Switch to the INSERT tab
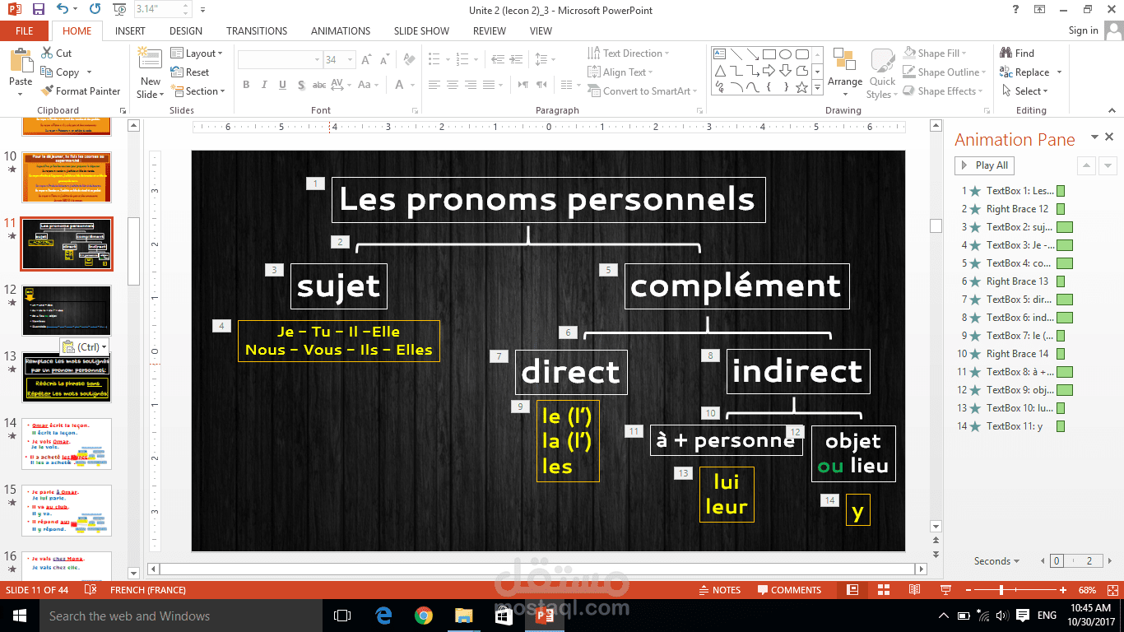This screenshot has height=632, width=1124. (130, 30)
